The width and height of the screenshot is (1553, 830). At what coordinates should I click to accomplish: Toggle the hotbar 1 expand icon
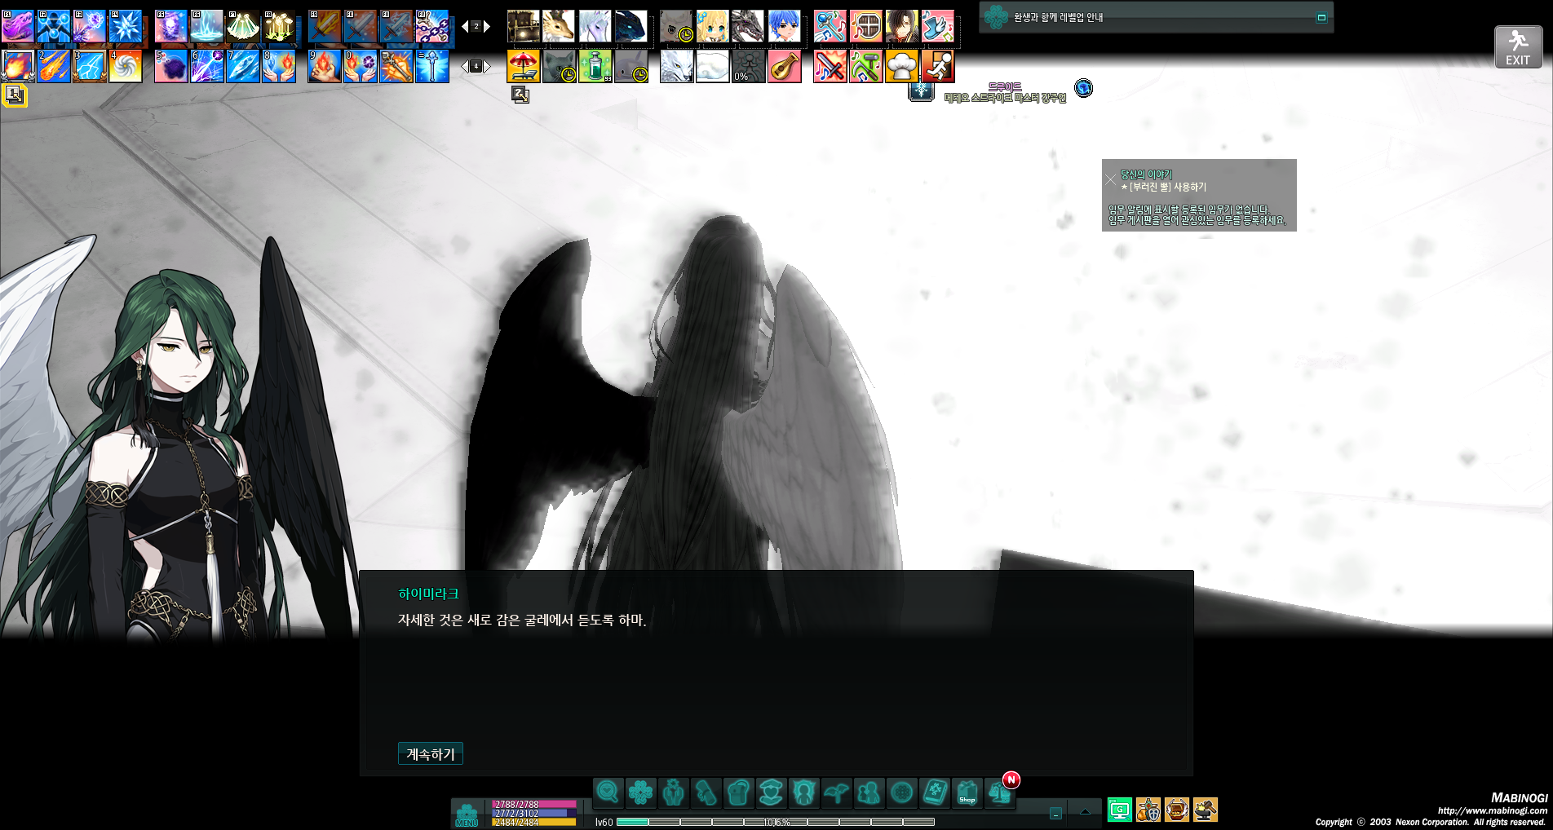tap(14, 95)
